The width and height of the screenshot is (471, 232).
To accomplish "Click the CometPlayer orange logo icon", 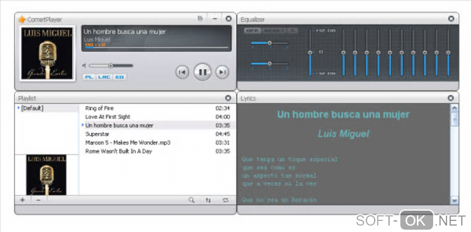I will click(22, 19).
